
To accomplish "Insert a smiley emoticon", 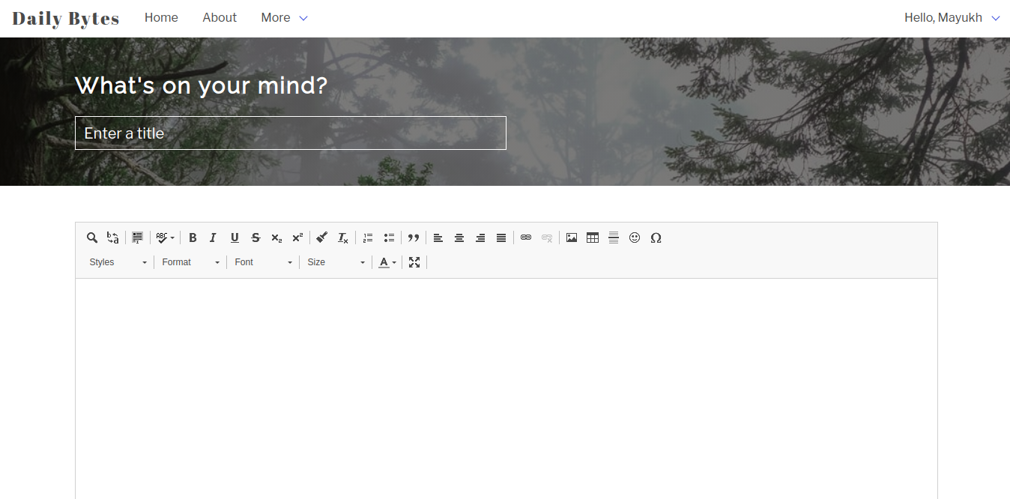I will click(x=635, y=238).
